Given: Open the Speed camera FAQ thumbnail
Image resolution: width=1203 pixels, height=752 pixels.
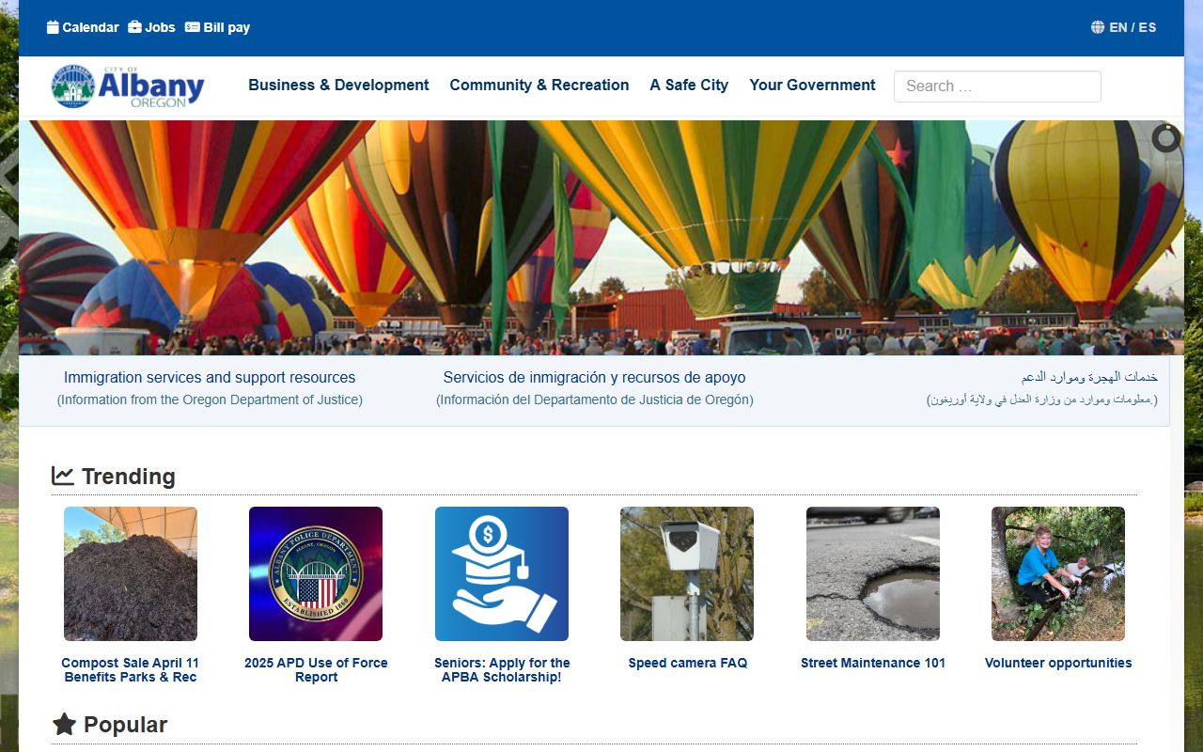Looking at the screenshot, I should click(x=687, y=573).
